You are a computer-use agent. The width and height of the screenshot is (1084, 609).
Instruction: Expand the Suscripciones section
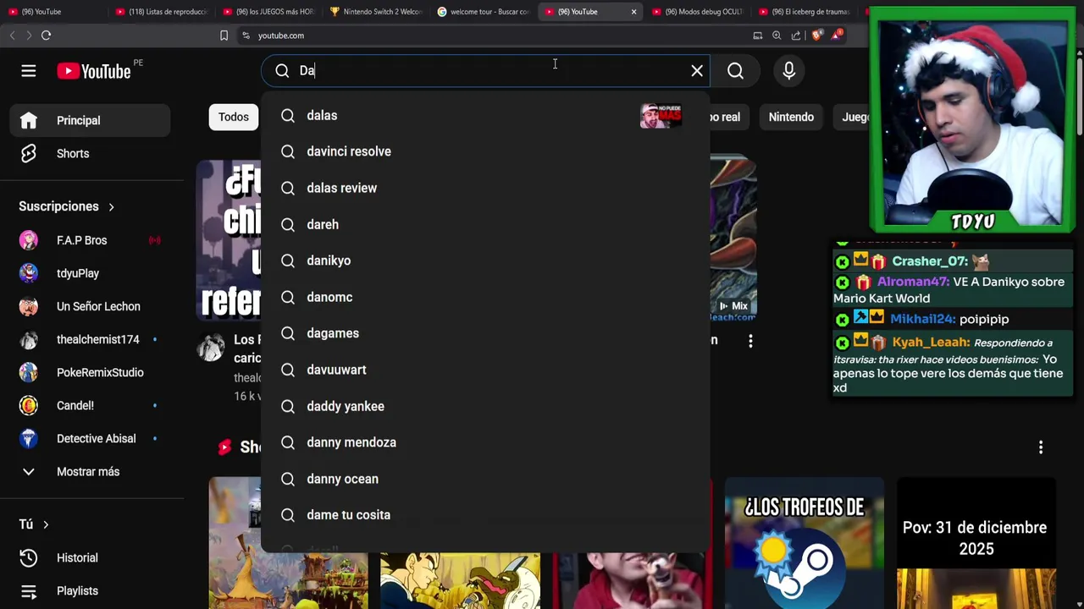[x=67, y=206]
